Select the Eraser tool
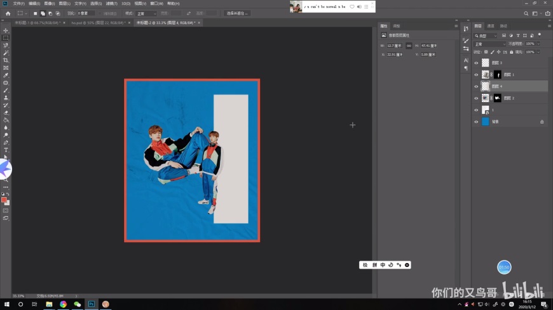 tap(6, 113)
